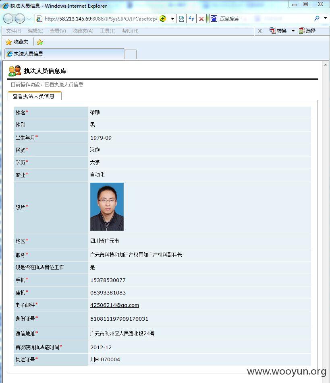330x383 pixels.
Task: Focus the URL address bar
Action: coord(100,19)
